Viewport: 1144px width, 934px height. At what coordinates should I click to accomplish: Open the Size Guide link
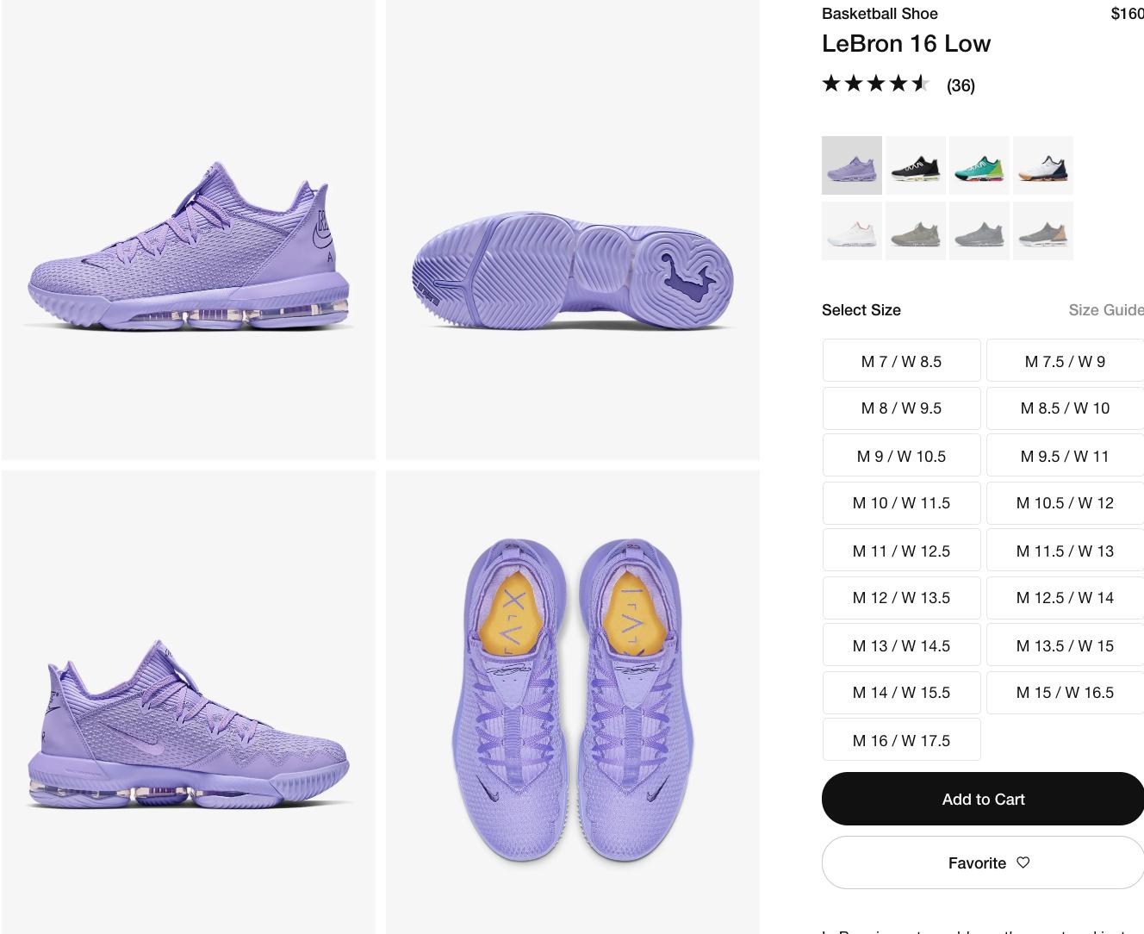click(1106, 310)
